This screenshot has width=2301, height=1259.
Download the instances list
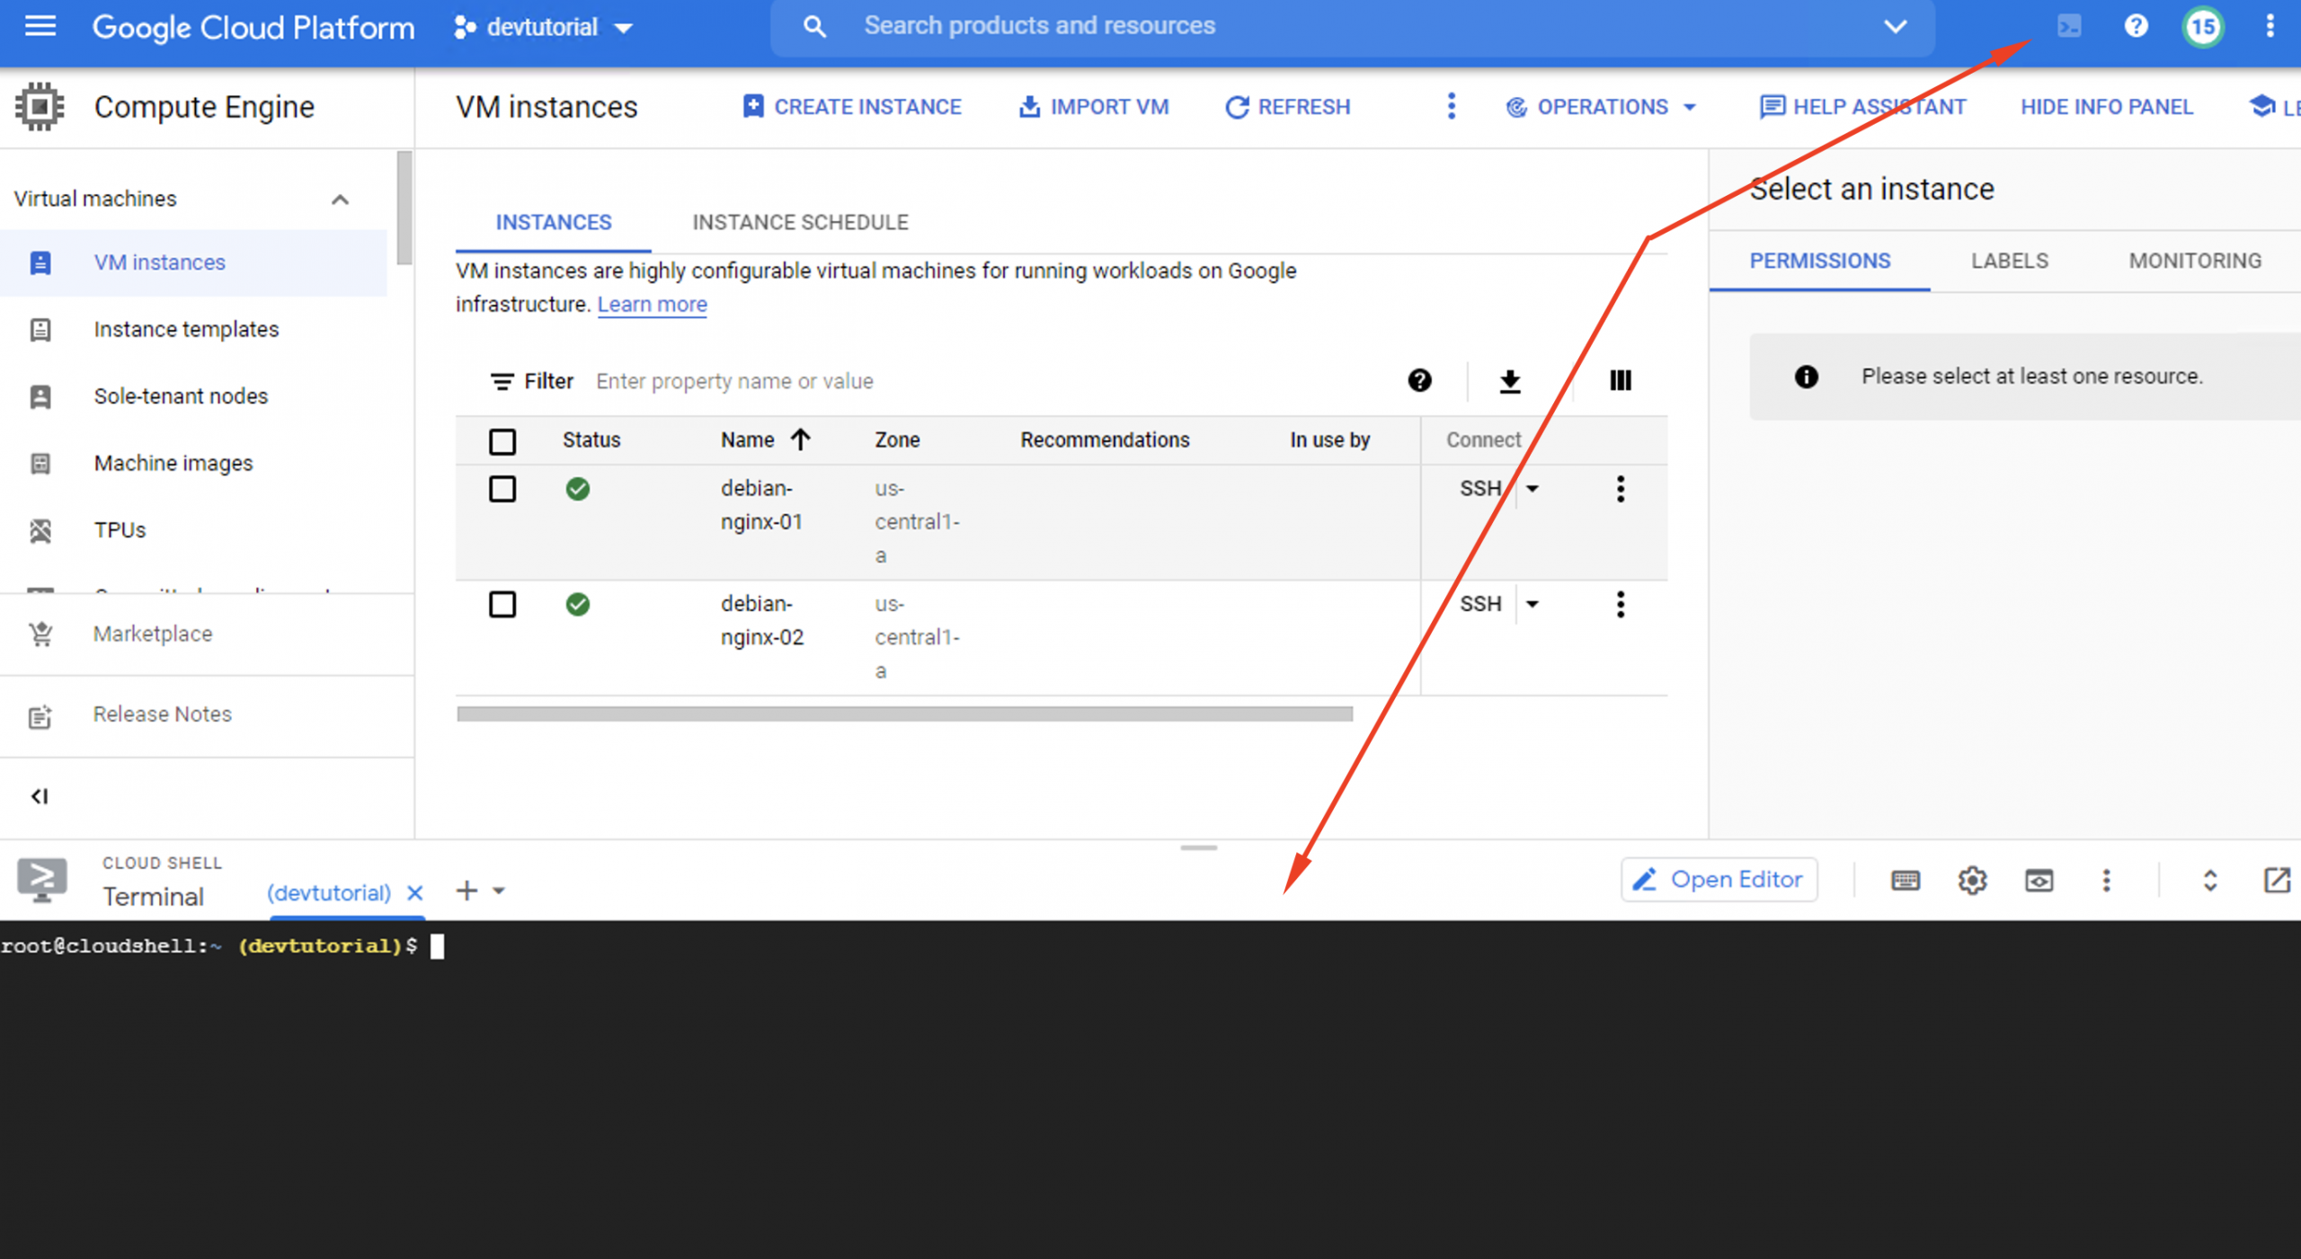click(x=1510, y=381)
